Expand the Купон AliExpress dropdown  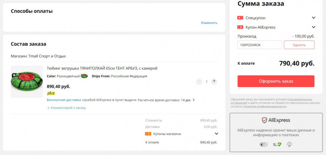click(x=313, y=27)
